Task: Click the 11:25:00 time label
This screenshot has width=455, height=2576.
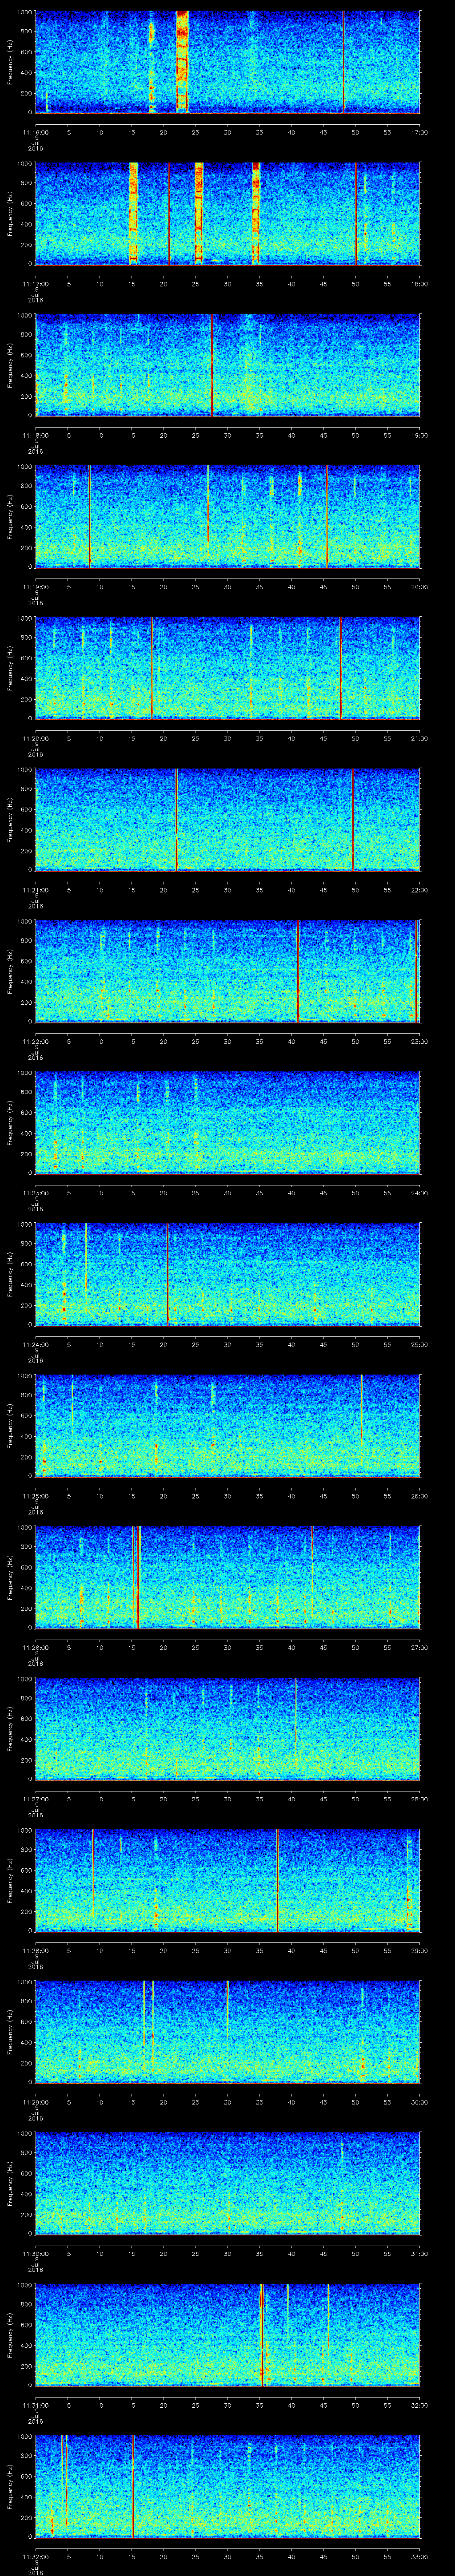Action: (x=35, y=1496)
